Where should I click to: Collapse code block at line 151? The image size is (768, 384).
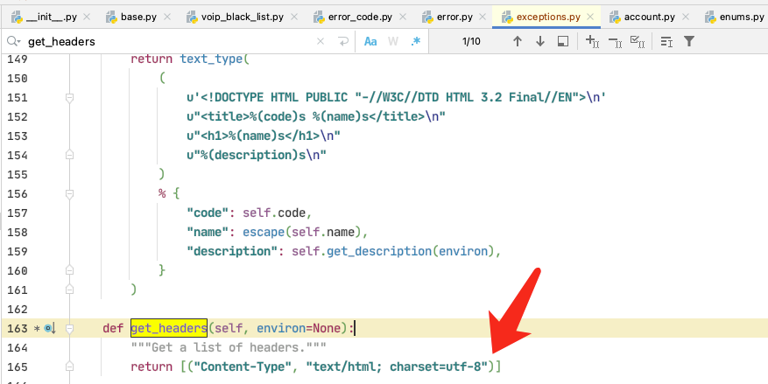pos(69,98)
